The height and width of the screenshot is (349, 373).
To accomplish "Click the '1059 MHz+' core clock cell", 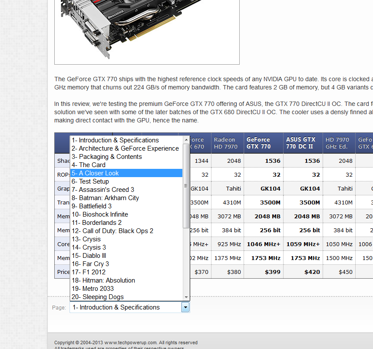I will coord(303,244).
